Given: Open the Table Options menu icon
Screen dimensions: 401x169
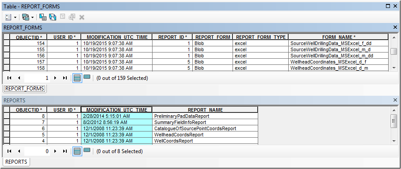Looking at the screenshot, I should click(x=8, y=17).
